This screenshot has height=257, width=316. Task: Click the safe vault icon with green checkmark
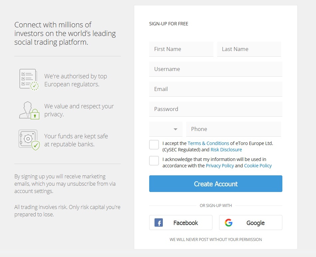coord(28,138)
